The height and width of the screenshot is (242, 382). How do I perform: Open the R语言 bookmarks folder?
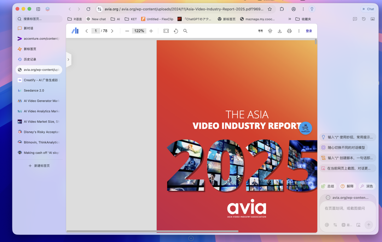[x=75, y=19]
